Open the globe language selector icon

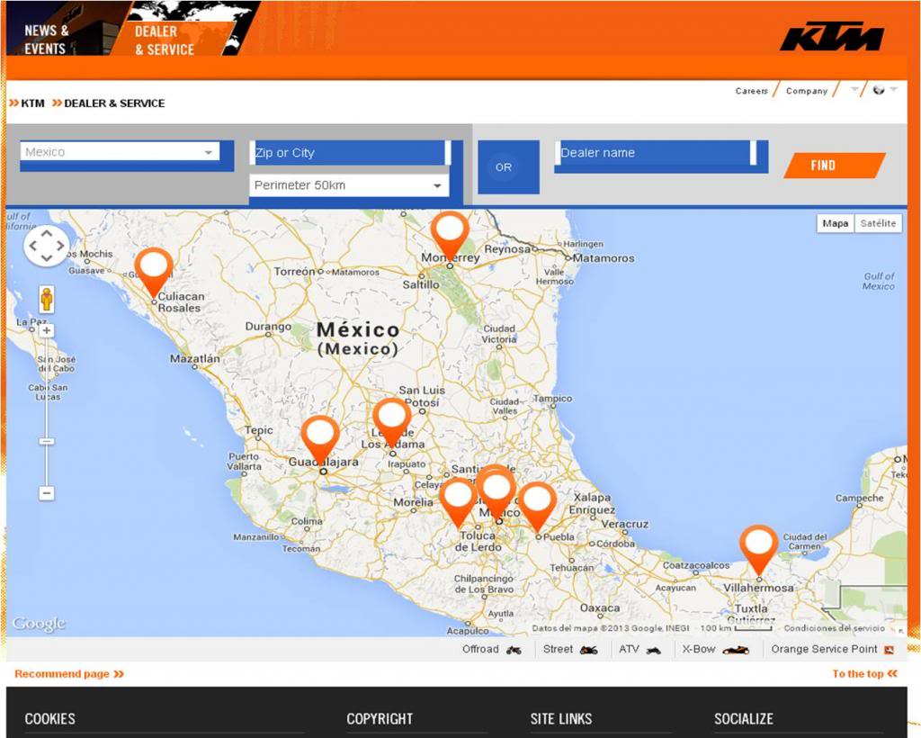point(879,90)
